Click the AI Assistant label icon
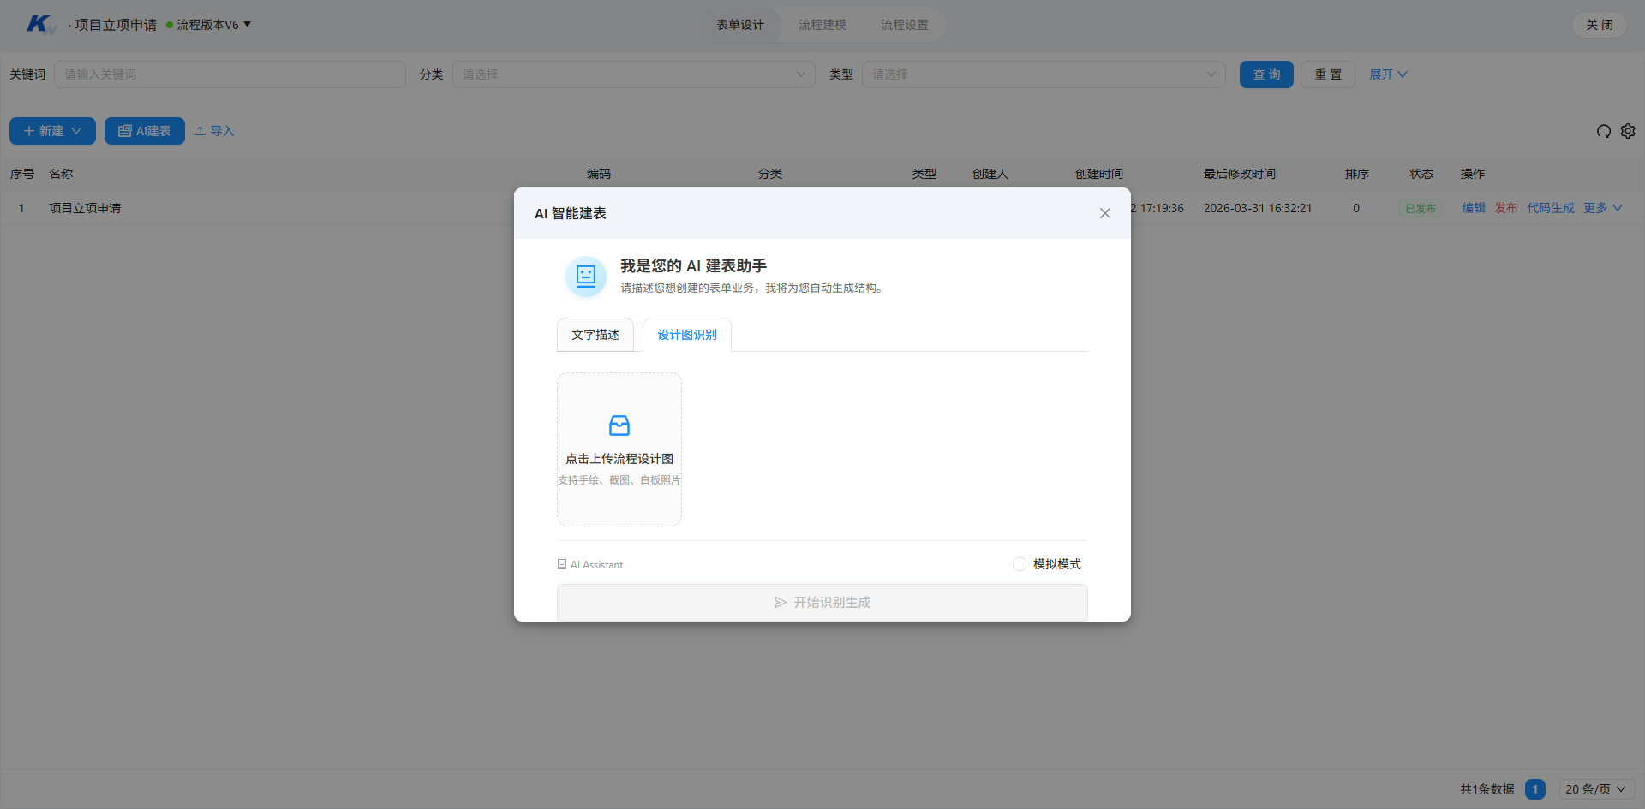1645x809 pixels. click(562, 565)
